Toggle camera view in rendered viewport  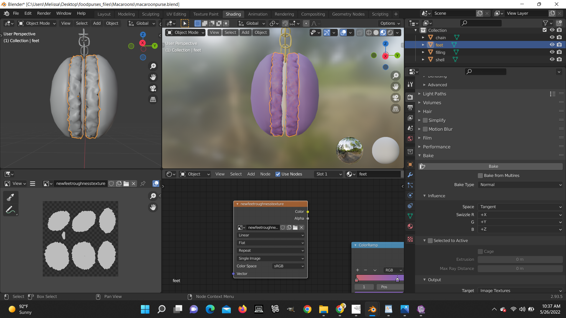point(396,97)
